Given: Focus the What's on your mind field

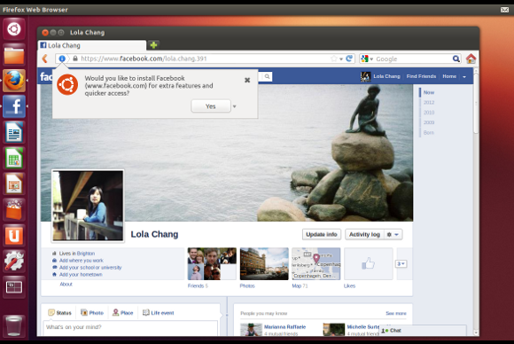Looking at the screenshot, I should (x=130, y=328).
